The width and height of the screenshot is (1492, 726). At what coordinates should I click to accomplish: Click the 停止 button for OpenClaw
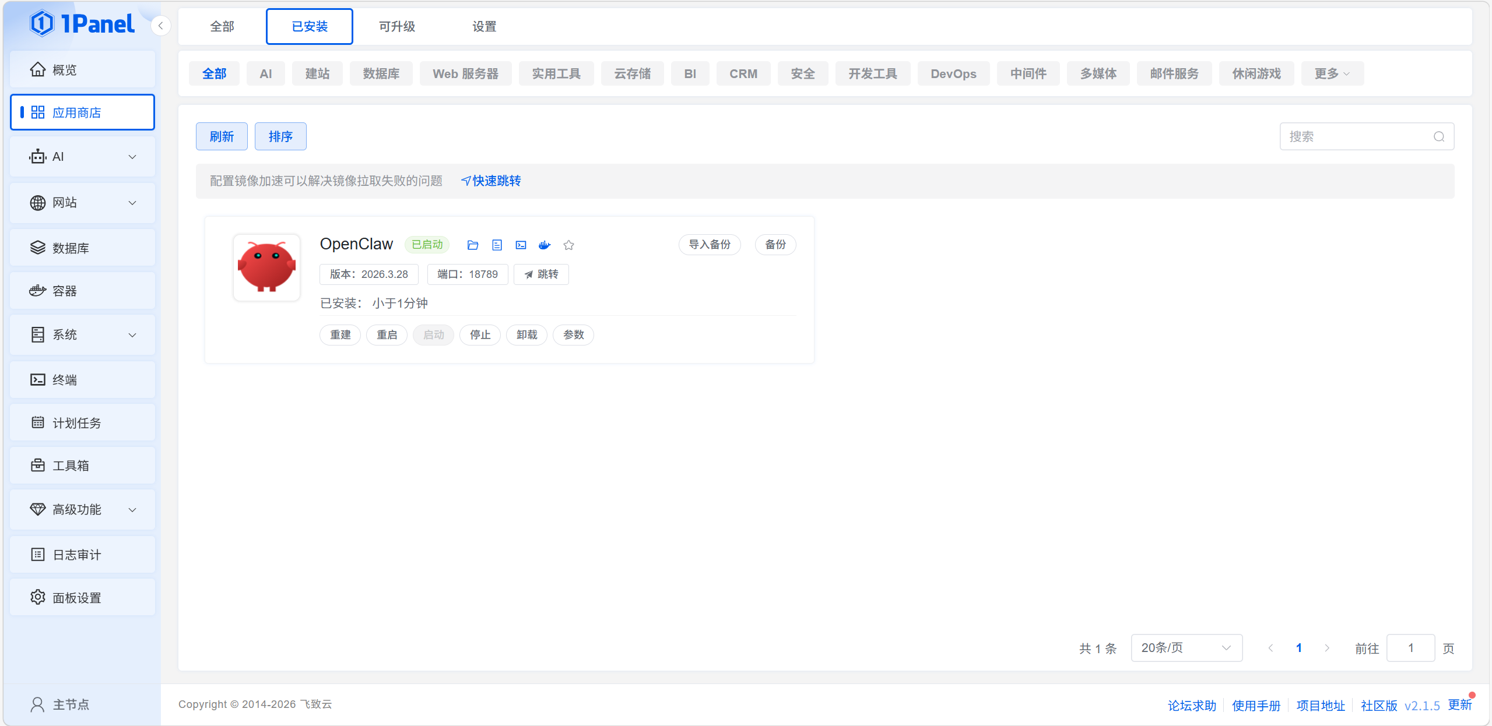pos(480,335)
